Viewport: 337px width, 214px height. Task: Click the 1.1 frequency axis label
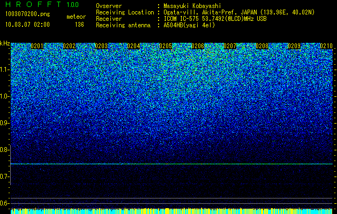tap(4, 70)
